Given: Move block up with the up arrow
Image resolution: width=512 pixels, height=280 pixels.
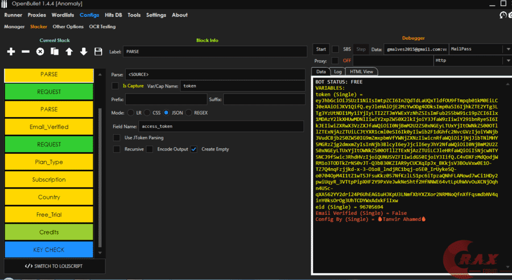Looking at the screenshot, I should [69, 52].
